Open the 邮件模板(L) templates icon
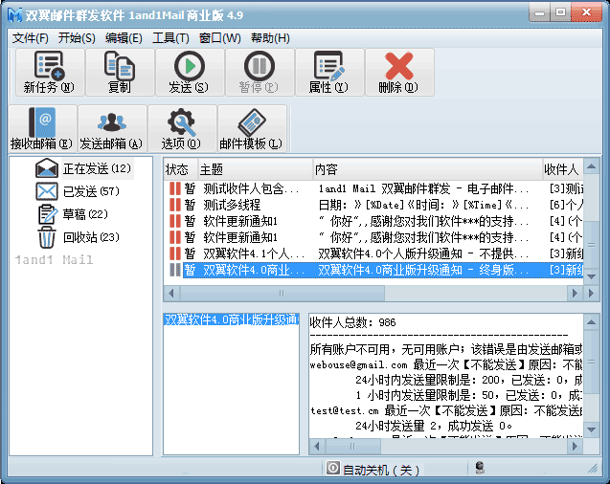This screenshot has height=484, width=610. [252, 128]
